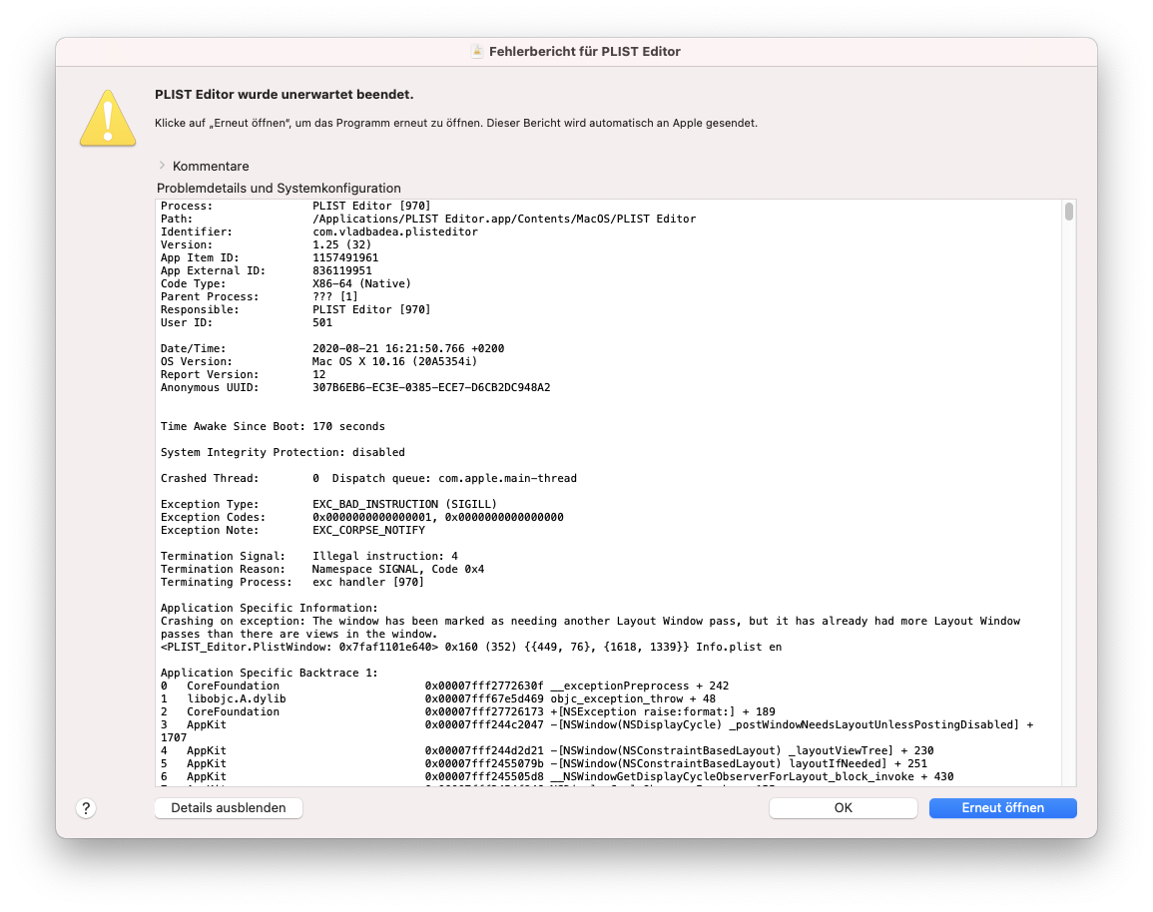Click version value '1.25 (32)'
Viewport: 1153px width, 912px height.
[342, 244]
